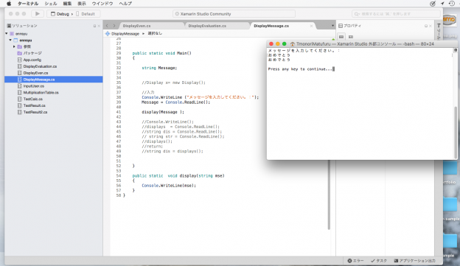This screenshot has height=266, width=460.
Task: Select the categorized view button in Properties
Action: 341,37
